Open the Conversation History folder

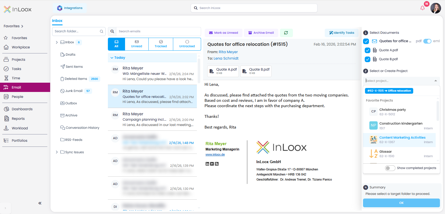80,128
